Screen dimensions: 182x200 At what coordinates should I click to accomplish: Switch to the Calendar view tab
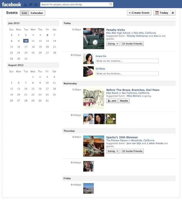click(37, 13)
